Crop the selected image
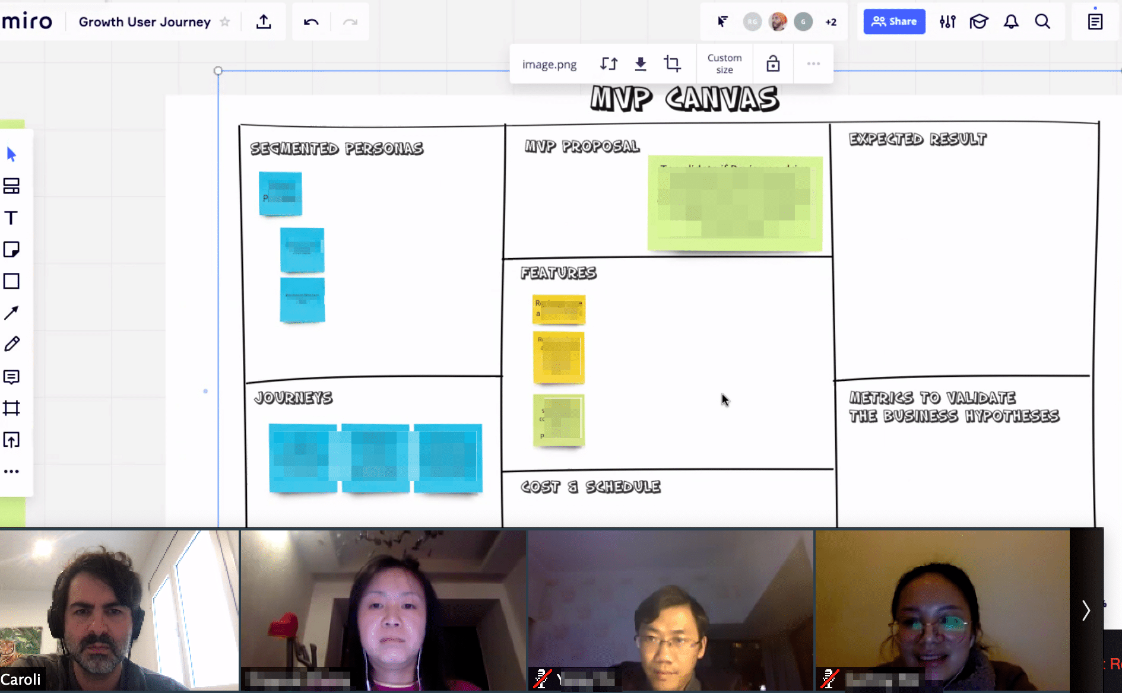 [x=672, y=63]
